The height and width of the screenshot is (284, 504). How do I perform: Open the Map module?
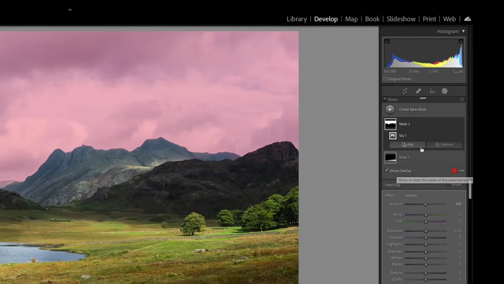pos(352,19)
